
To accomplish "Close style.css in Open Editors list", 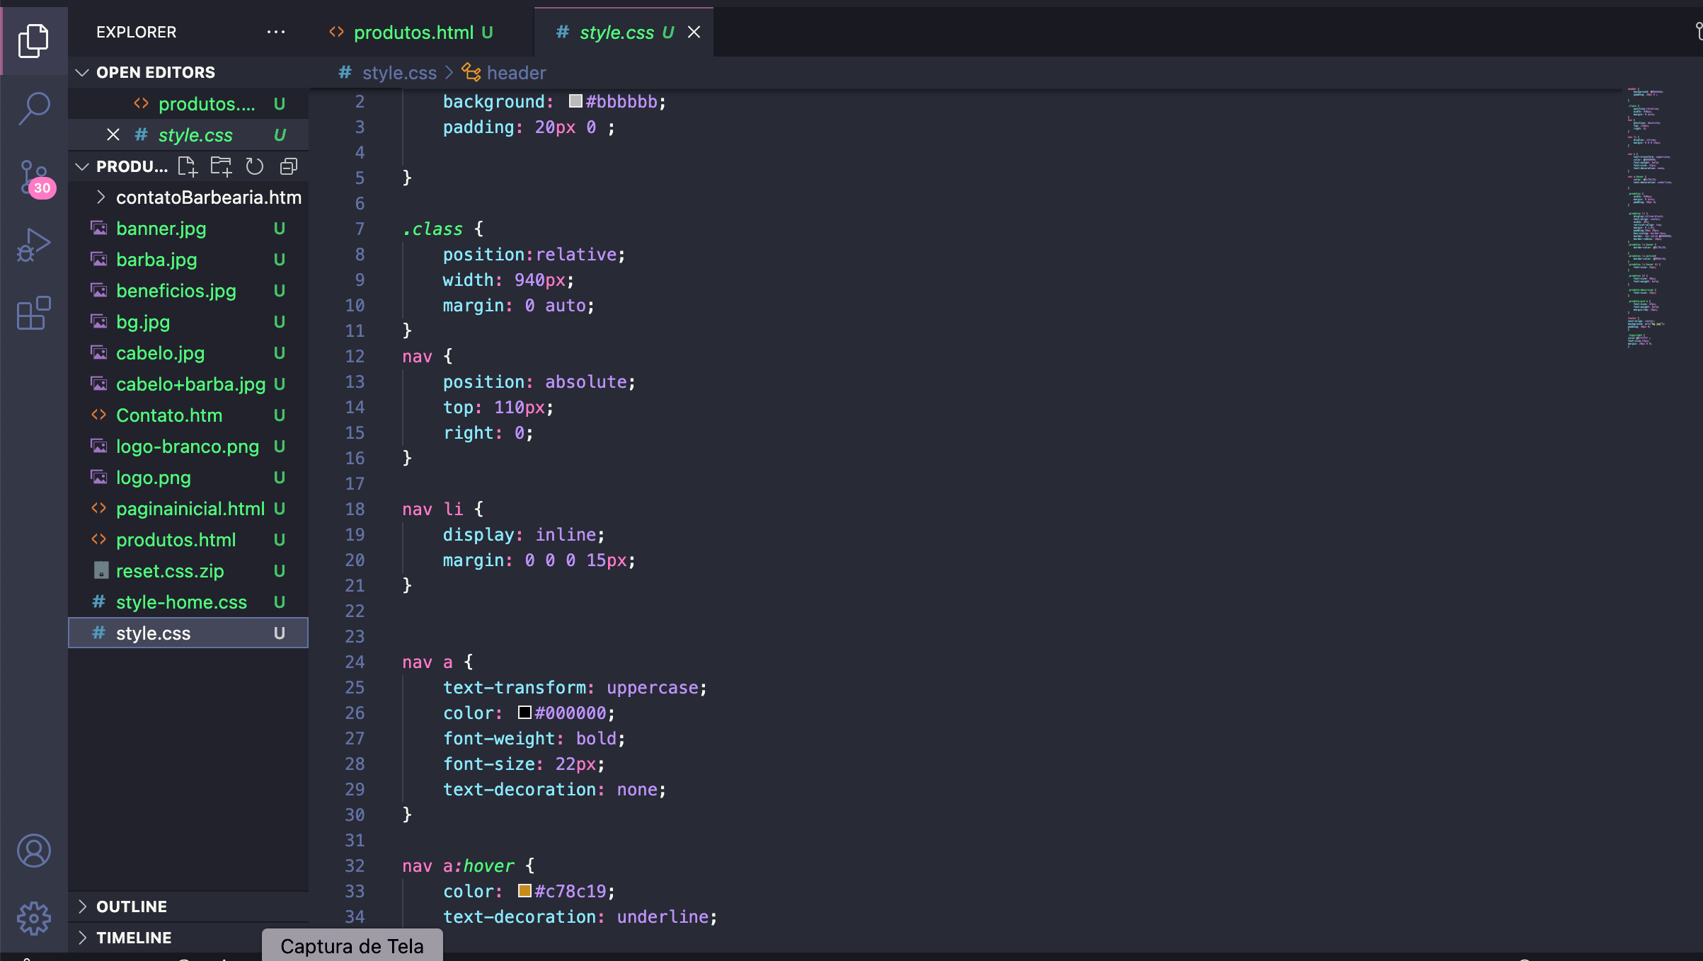I will [113, 134].
